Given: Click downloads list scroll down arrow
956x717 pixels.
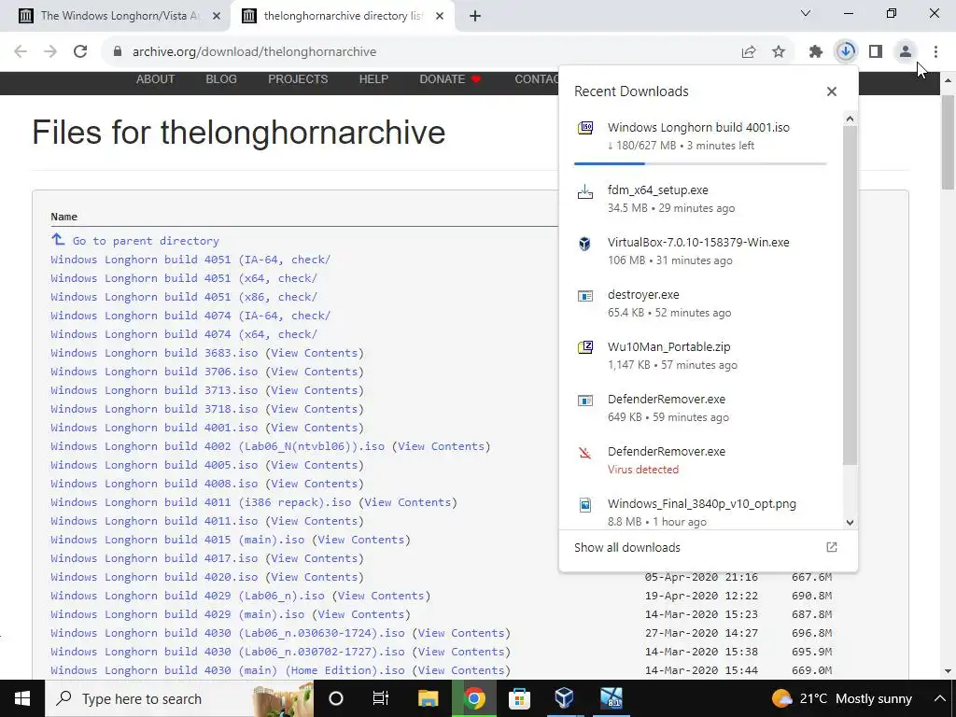Looking at the screenshot, I should pyautogui.click(x=850, y=523).
